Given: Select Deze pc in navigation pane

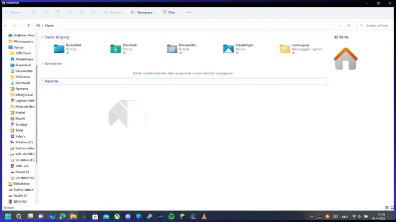Looking at the screenshot, I should click(16, 47).
